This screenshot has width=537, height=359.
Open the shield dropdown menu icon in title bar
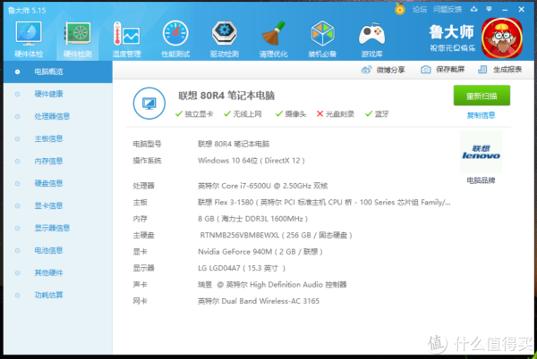click(489, 9)
